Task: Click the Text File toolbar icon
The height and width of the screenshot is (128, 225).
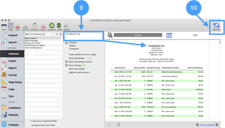Action: (25, 26)
